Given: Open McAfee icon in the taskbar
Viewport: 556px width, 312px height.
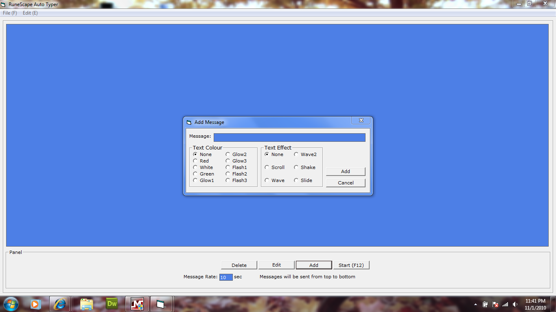Looking at the screenshot, I should tap(137, 304).
